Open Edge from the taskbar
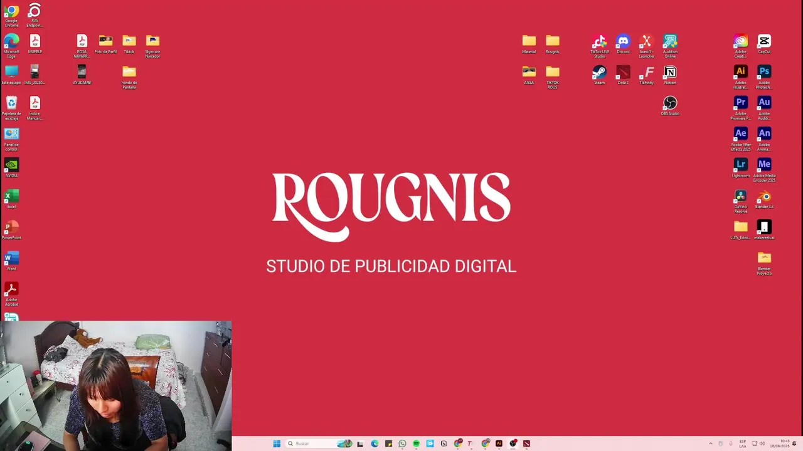The width and height of the screenshot is (803, 451). click(x=375, y=443)
